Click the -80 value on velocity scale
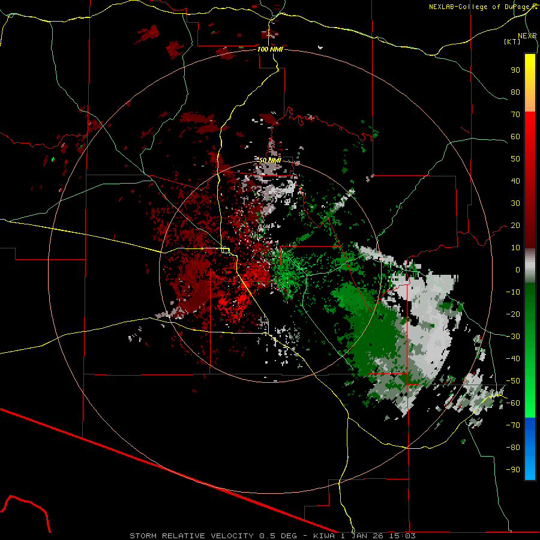 tap(513, 448)
